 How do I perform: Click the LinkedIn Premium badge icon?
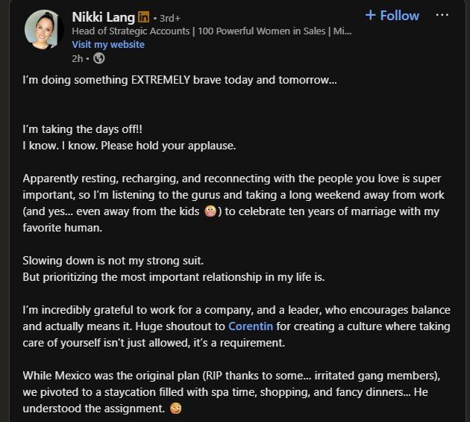[144, 16]
